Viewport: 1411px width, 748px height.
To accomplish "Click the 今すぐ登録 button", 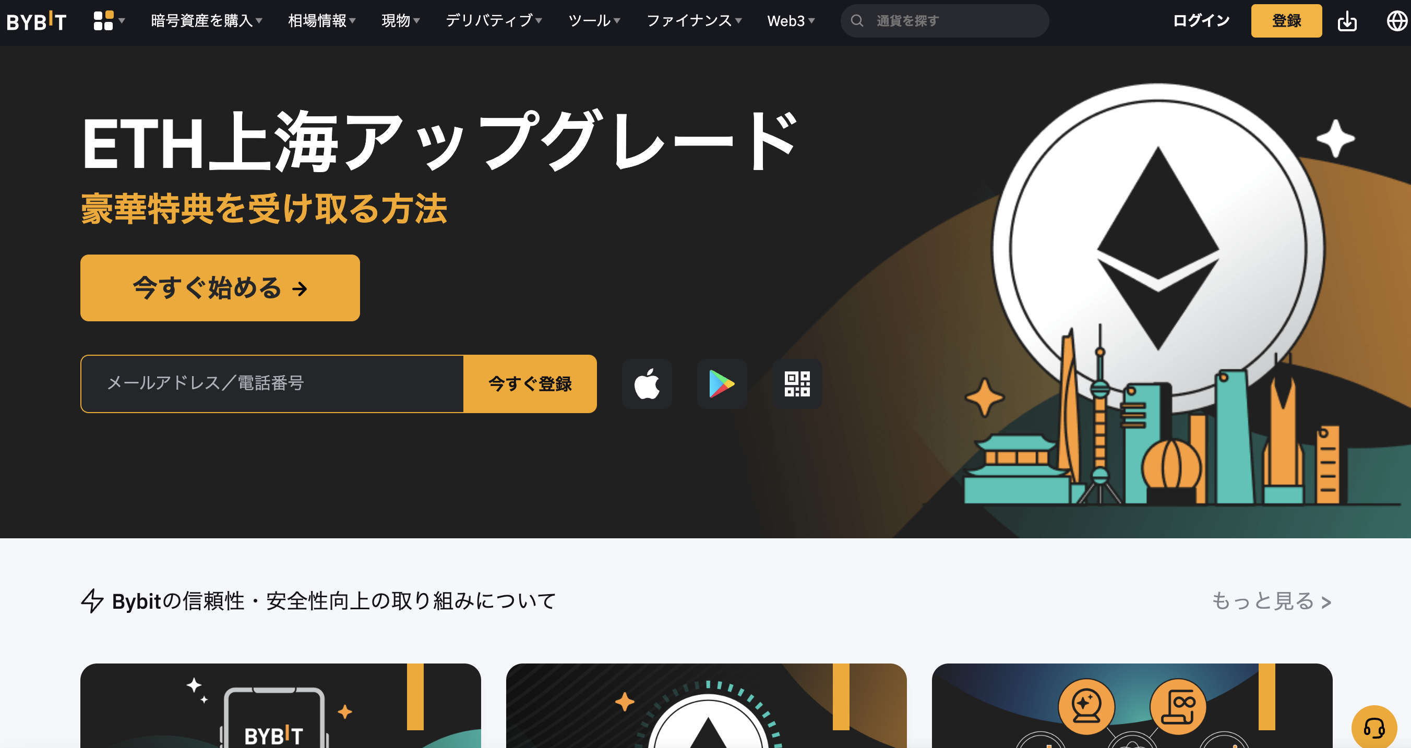I will [530, 384].
